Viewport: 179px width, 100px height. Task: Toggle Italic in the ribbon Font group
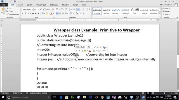tap(25, 14)
